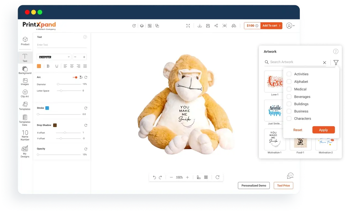Screen dimensions: 346x212
Task: Open the Clip Art panel
Action: click(x=25, y=94)
